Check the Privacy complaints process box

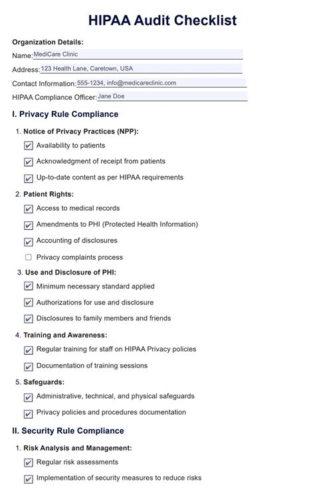[x=29, y=257]
